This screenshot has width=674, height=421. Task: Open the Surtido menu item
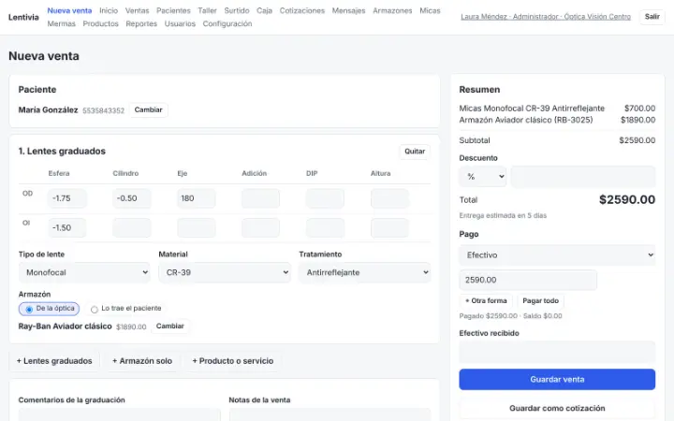pos(237,10)
